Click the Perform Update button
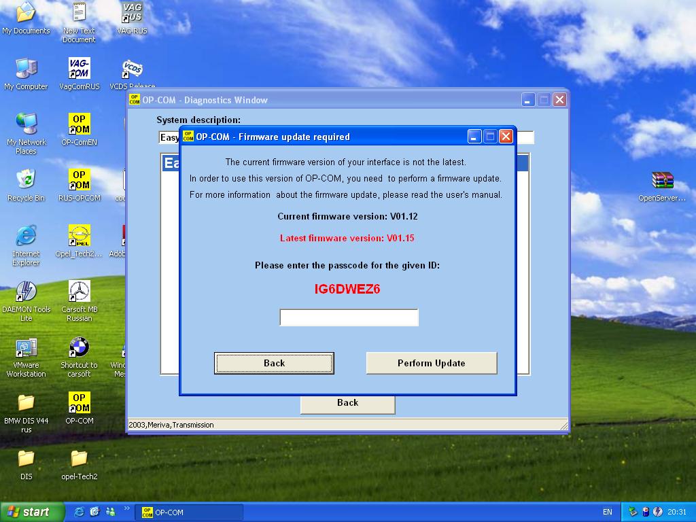Viewport: 696px width, 522px height. coord(431,363)
